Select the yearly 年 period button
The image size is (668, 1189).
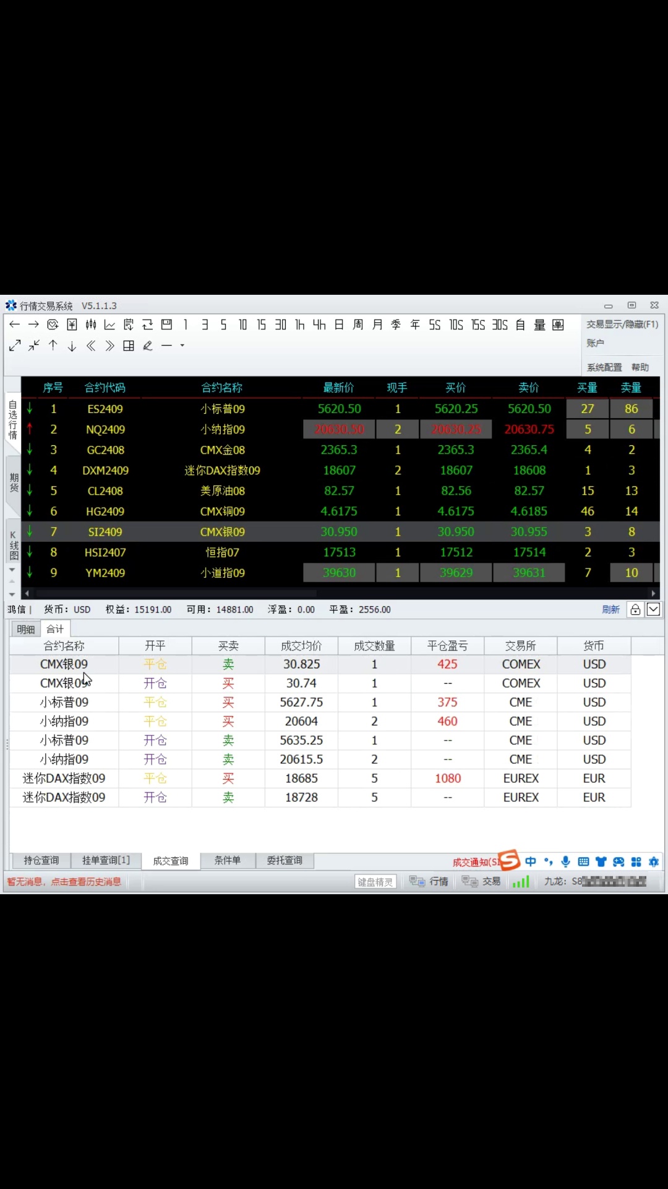click(415, 324)
